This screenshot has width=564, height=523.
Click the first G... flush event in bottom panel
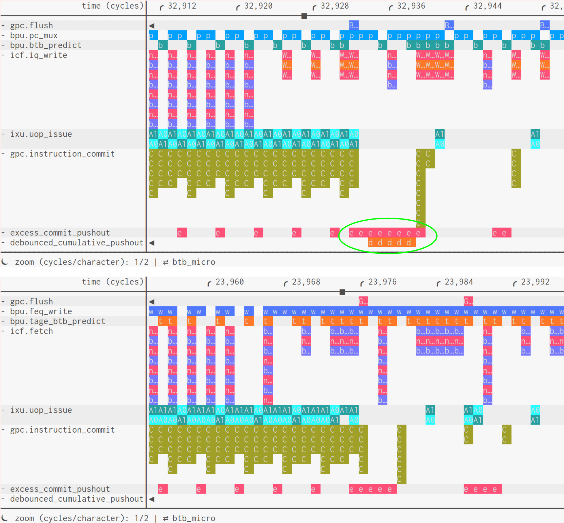tap(364, 301)
